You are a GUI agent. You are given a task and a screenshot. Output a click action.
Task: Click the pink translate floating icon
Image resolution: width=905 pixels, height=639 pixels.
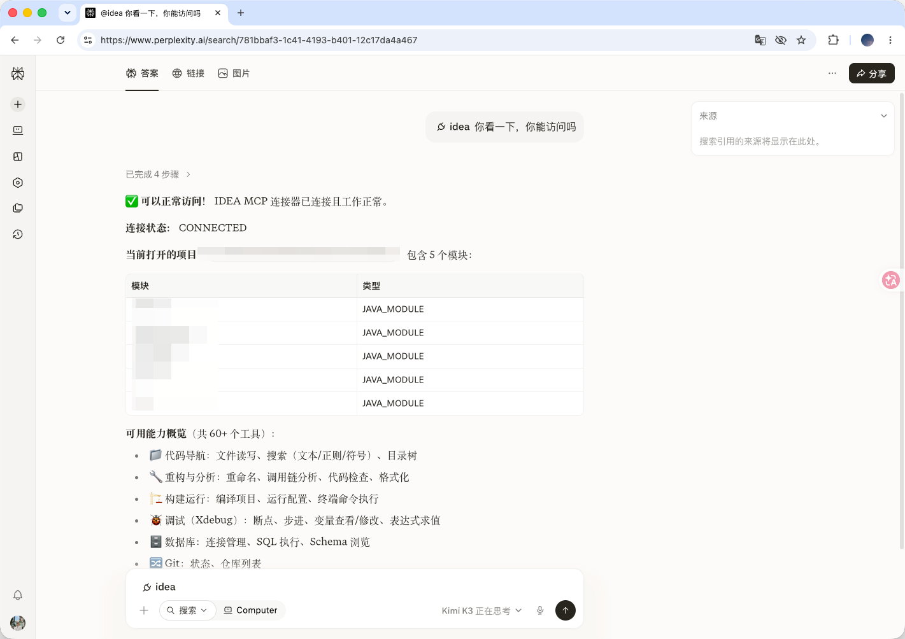[890, 280]
